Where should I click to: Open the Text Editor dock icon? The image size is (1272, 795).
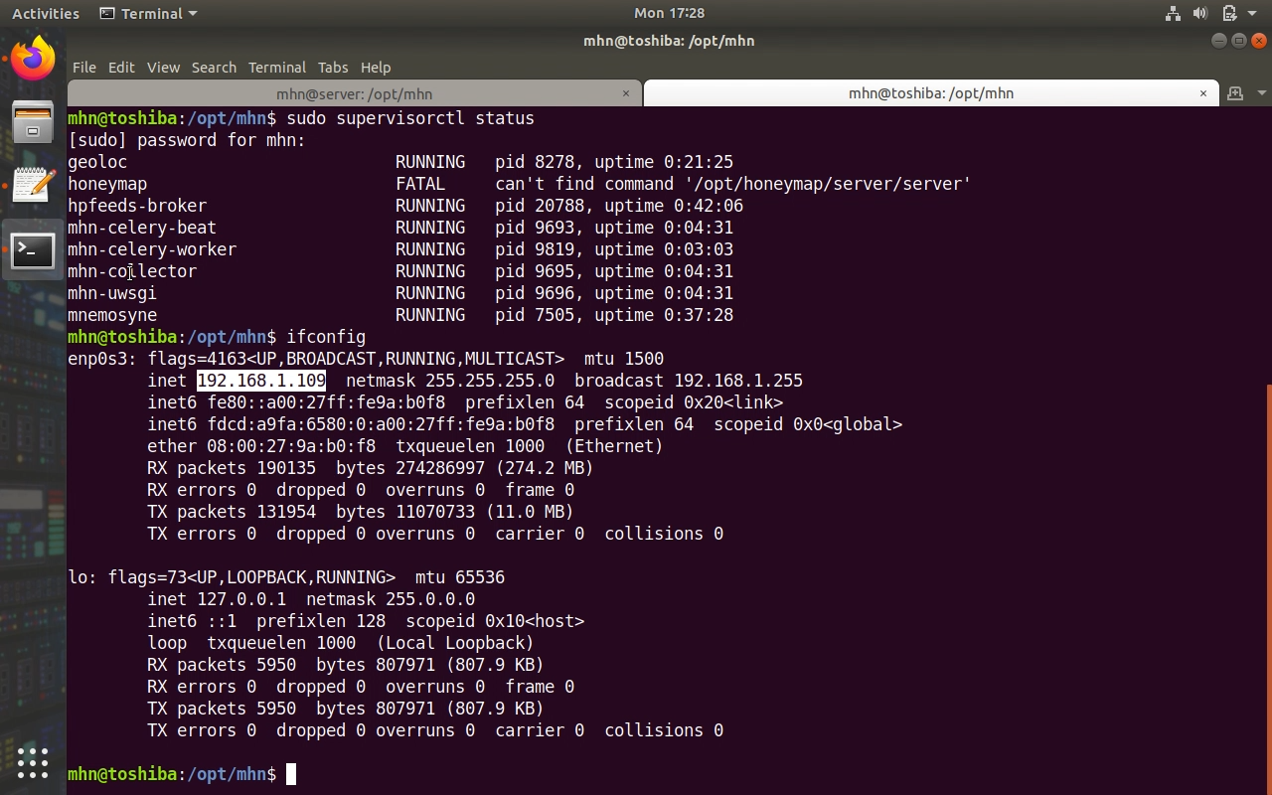(33, 186)
